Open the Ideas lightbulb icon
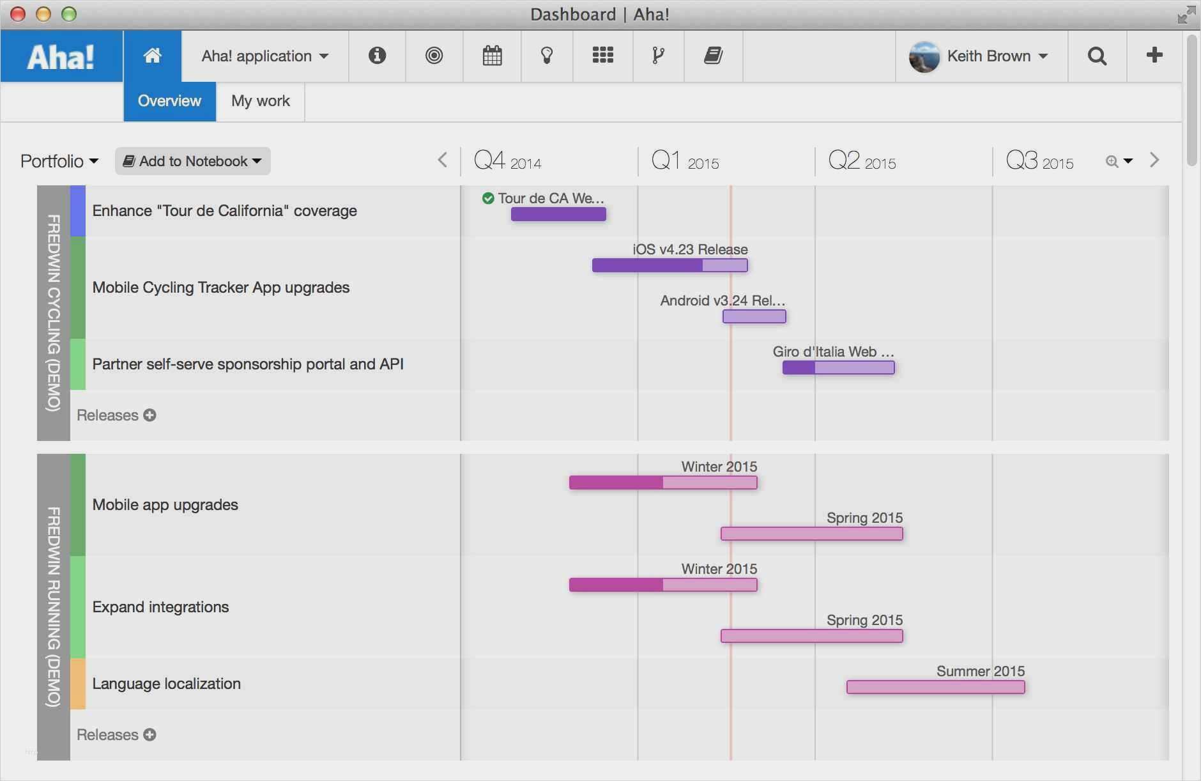 click(547, 56)
